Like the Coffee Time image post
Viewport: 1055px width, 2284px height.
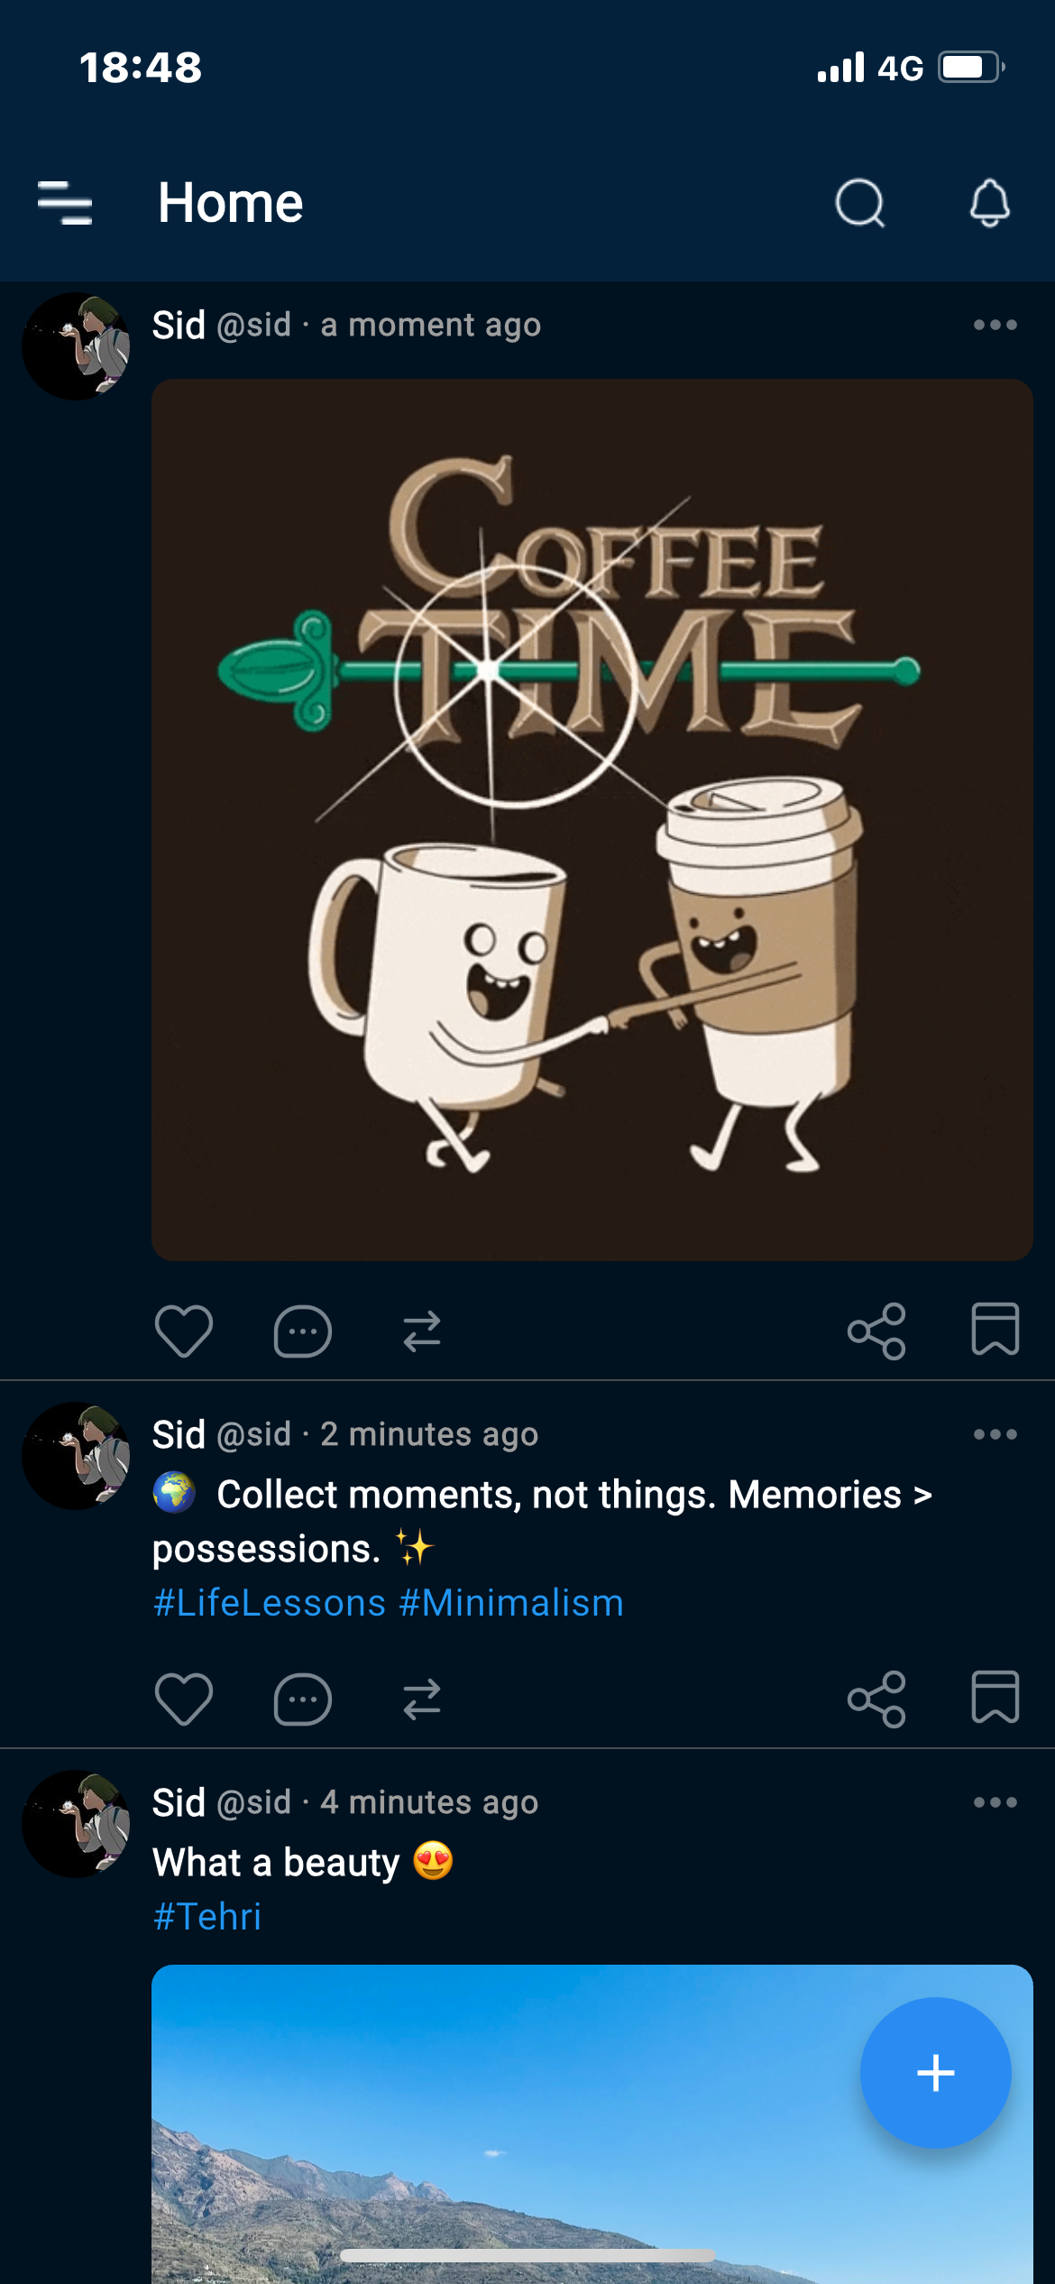(184, 1331)
